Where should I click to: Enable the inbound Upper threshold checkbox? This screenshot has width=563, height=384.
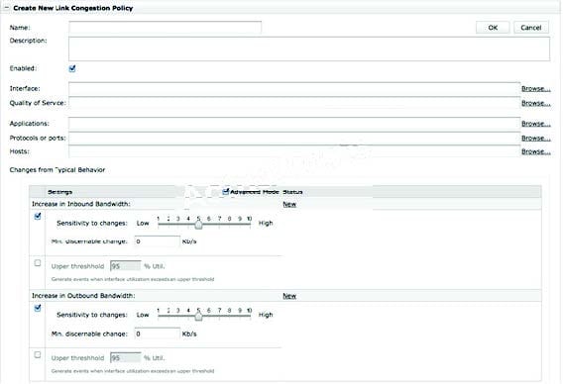38,263
